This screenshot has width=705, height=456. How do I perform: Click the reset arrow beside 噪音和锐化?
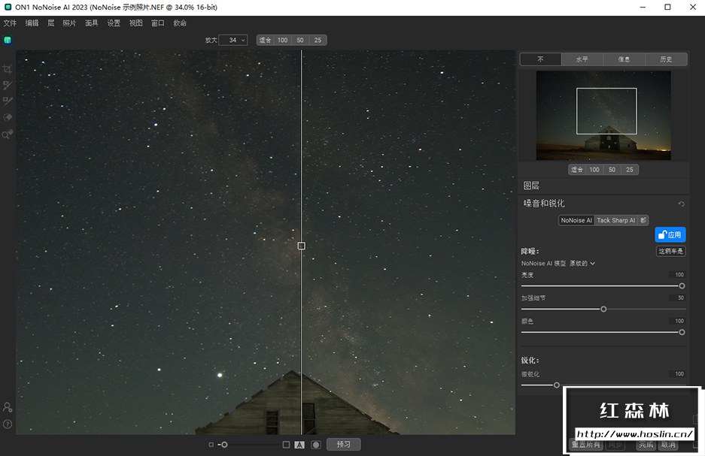[x=681, y=204]
